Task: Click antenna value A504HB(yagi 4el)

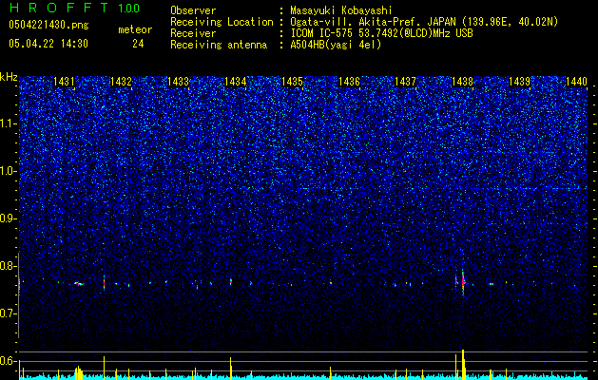Action: tap(336, 45)
